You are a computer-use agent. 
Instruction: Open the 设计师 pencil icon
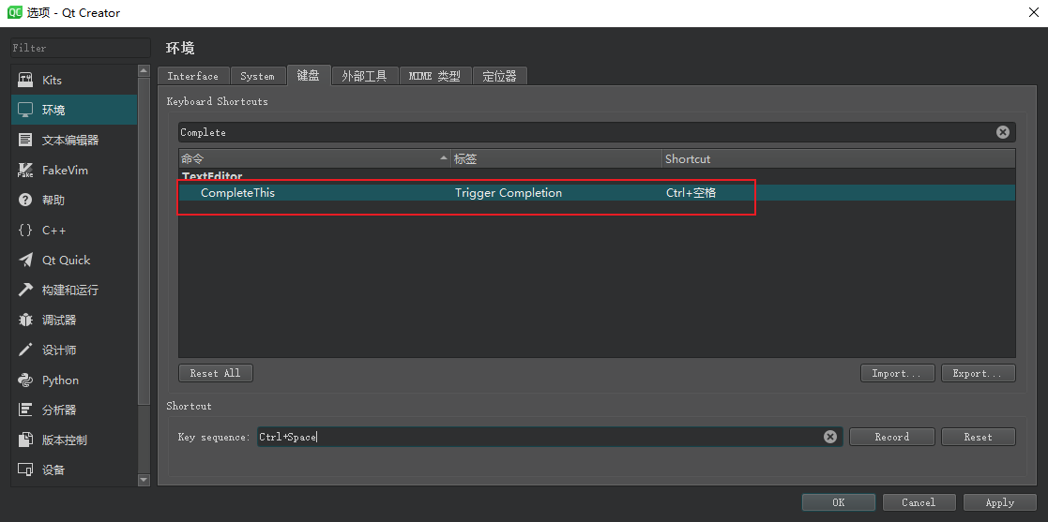[25, 350]
